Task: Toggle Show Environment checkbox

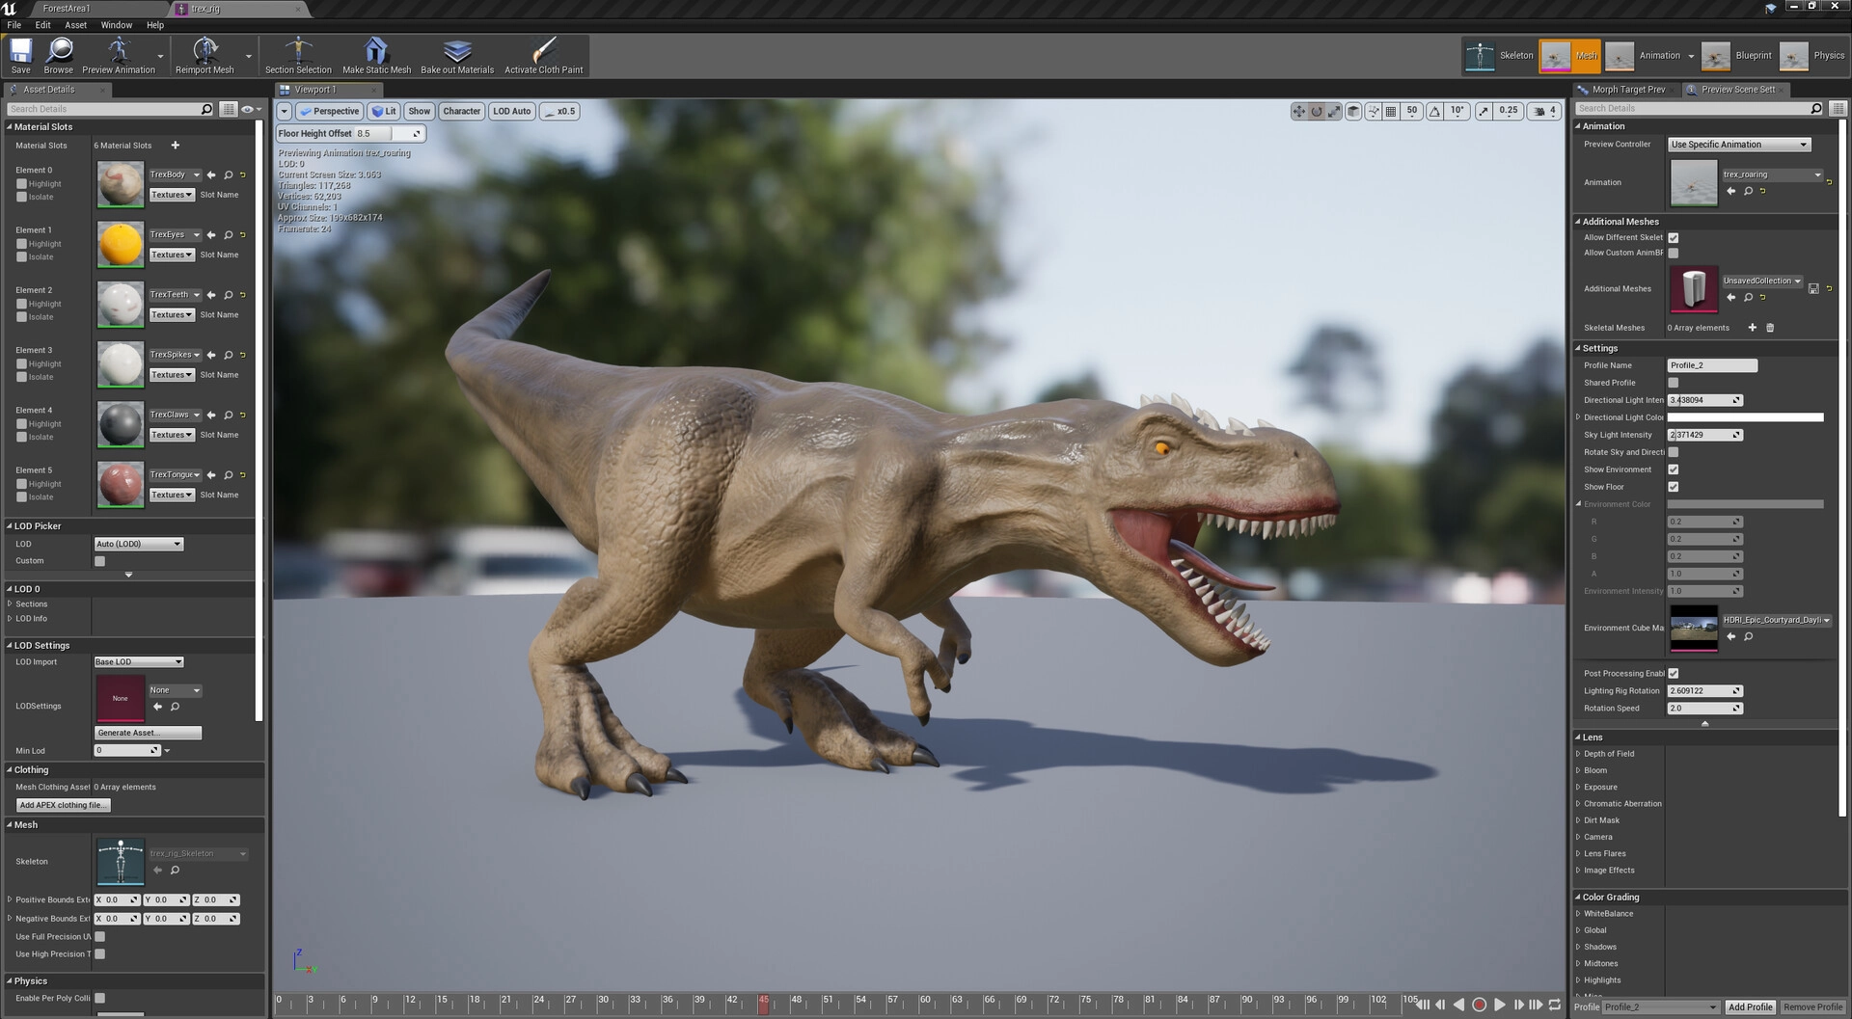Action: click(x=1674, y=469)
